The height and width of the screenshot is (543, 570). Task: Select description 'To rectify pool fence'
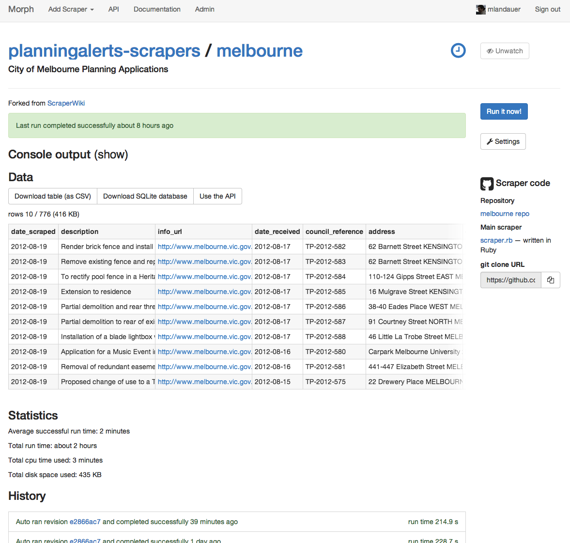(x=108, y=277)
